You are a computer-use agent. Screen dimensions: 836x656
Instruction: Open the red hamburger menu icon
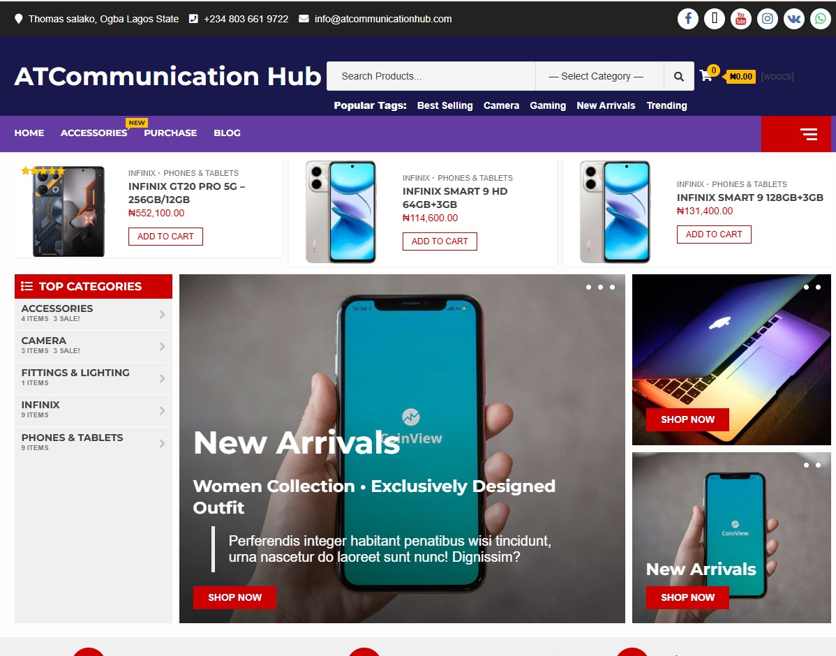(809, 134)
